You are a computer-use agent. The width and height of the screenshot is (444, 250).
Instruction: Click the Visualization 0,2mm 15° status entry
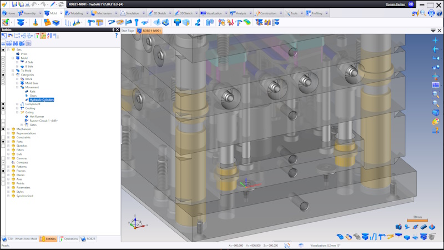coord(325,246)
